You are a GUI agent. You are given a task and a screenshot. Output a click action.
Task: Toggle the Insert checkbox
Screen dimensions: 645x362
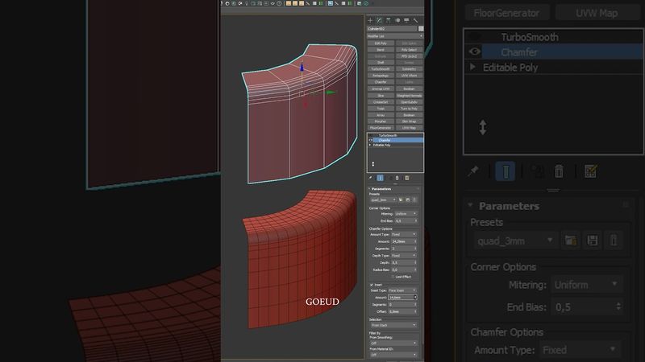(x=371, y=284)
